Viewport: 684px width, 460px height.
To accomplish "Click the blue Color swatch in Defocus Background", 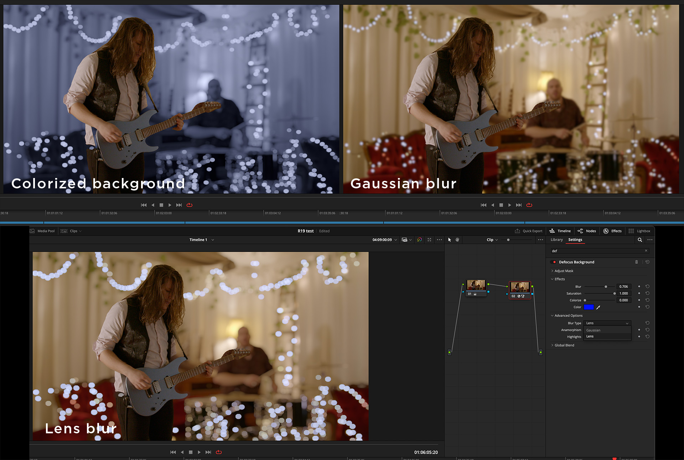I will (590, 307).
